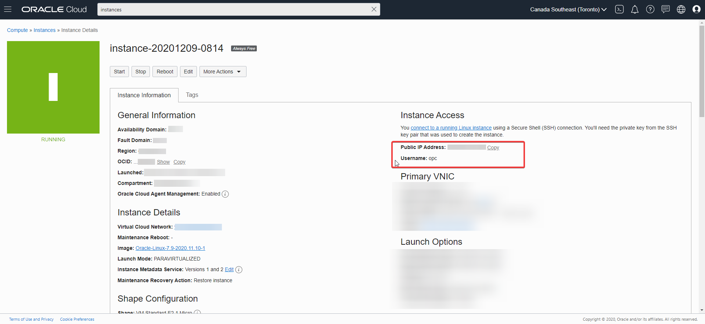Open the Virtual Cloud Network link
Image resolution: width=705 pixels, height=324 pixels.
click(x=198, y=227)
